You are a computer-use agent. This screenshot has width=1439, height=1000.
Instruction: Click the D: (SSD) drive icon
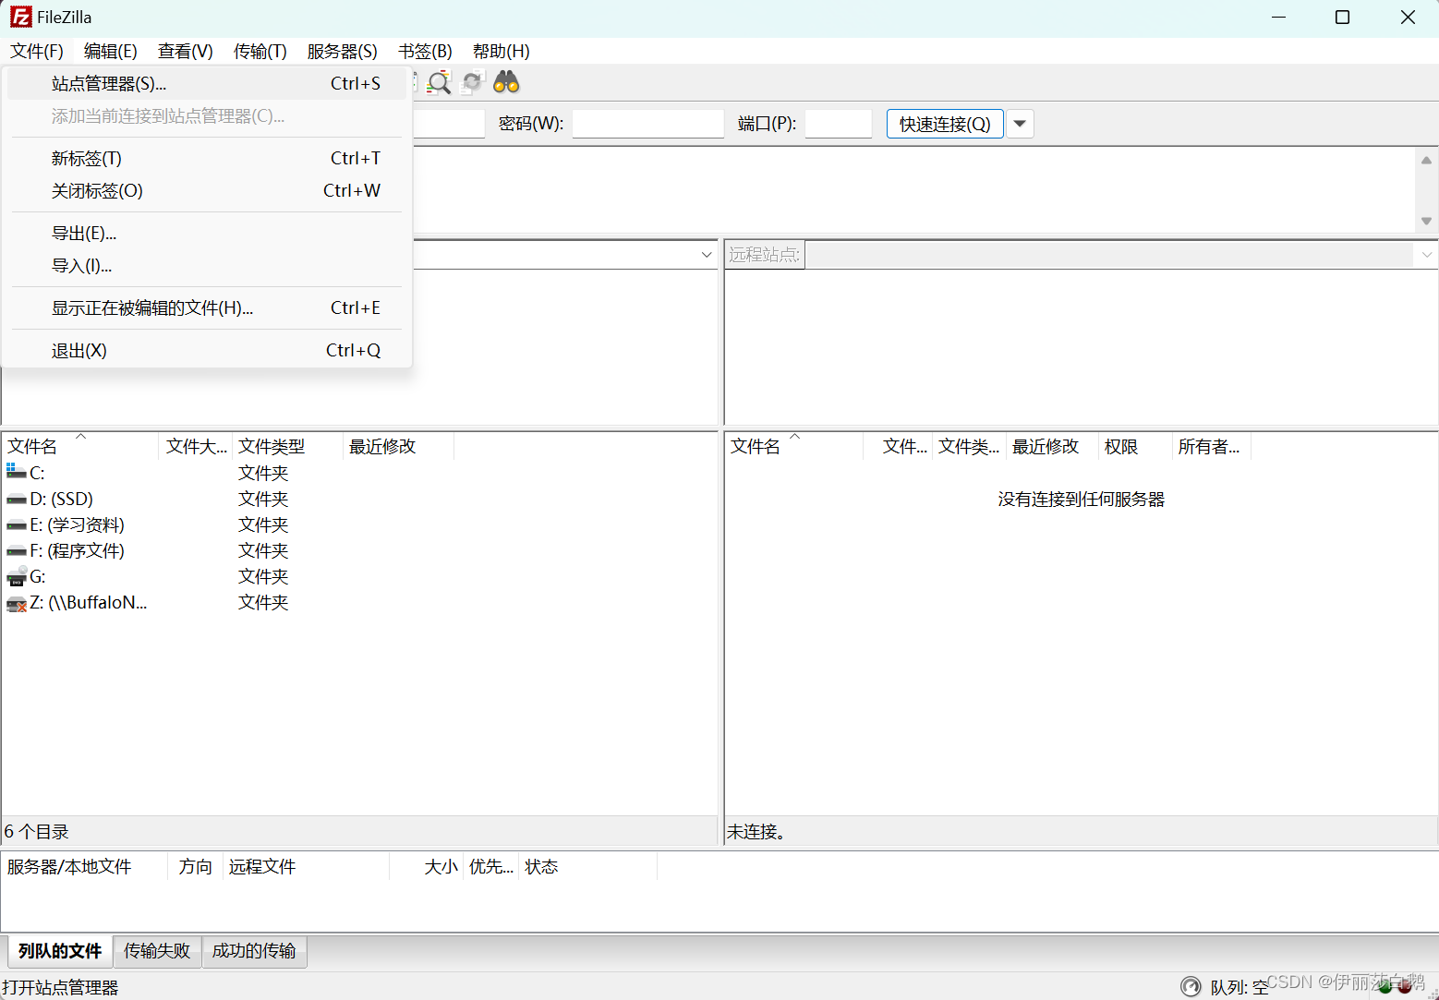click(17, 499)
